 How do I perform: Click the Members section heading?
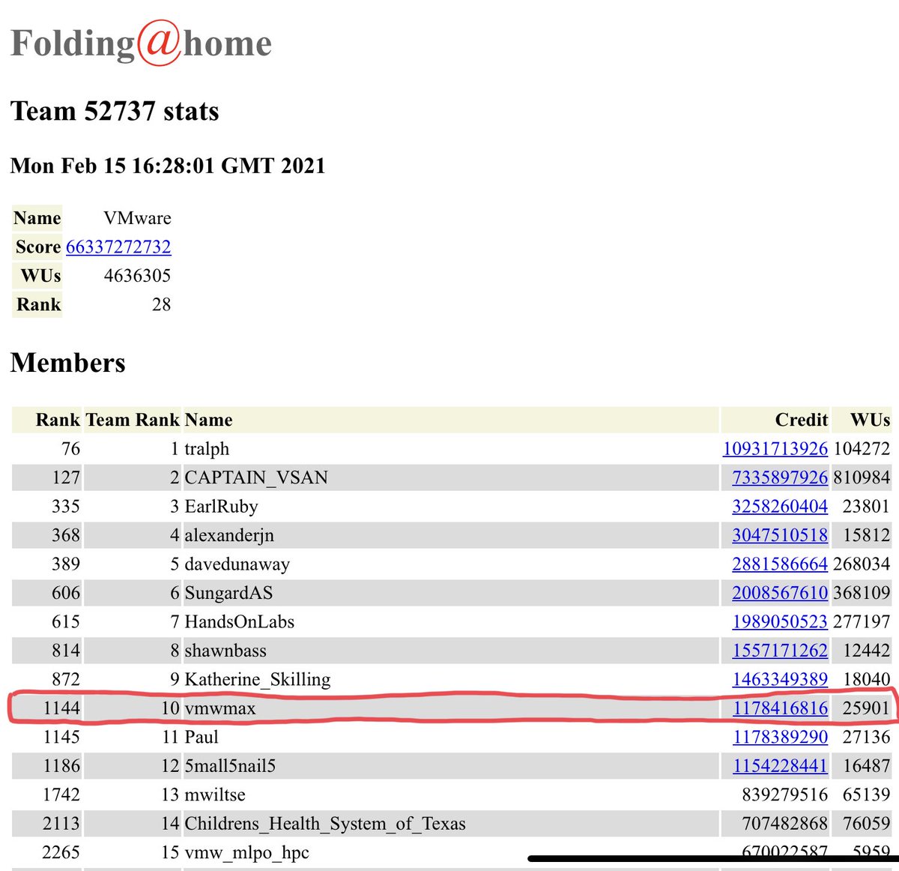tap(68, 363)
